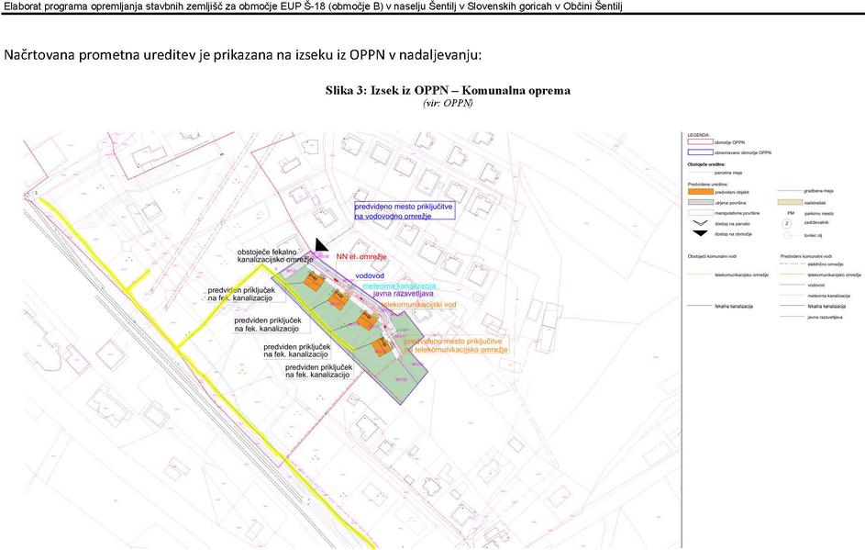
Task: Click the 'Predvidene ureditve:' legend heading
Action: (708, 184)
